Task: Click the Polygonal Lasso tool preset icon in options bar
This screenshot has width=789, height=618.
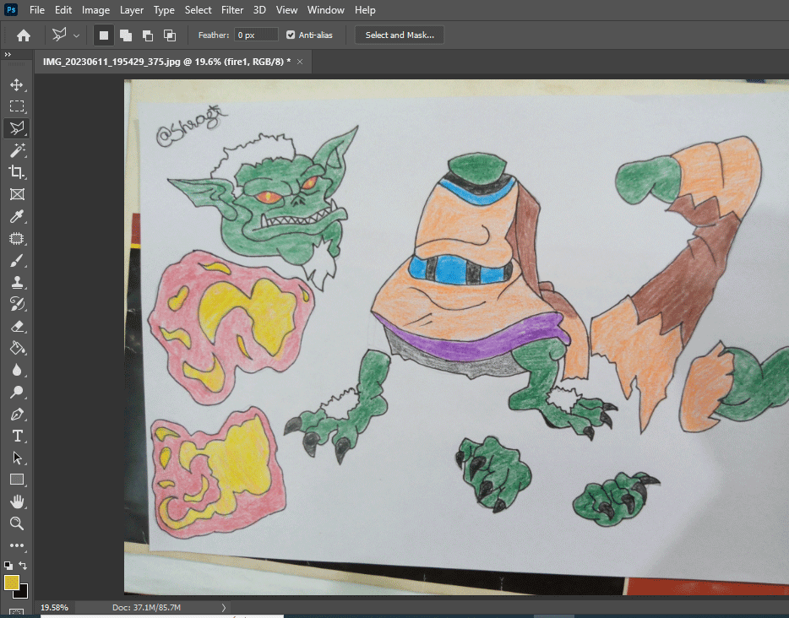Action: coord(59,35)
